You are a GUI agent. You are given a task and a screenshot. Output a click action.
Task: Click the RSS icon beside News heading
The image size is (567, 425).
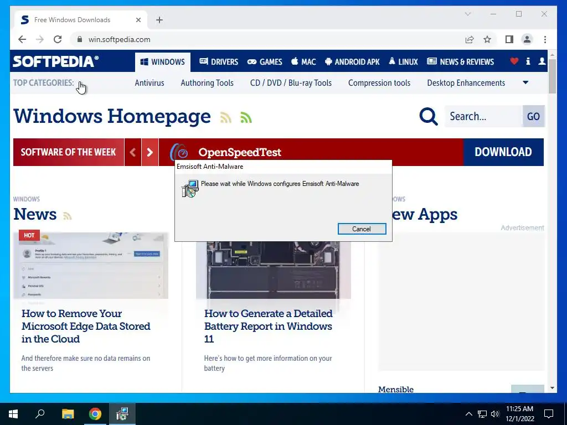[x=67, y=216]
